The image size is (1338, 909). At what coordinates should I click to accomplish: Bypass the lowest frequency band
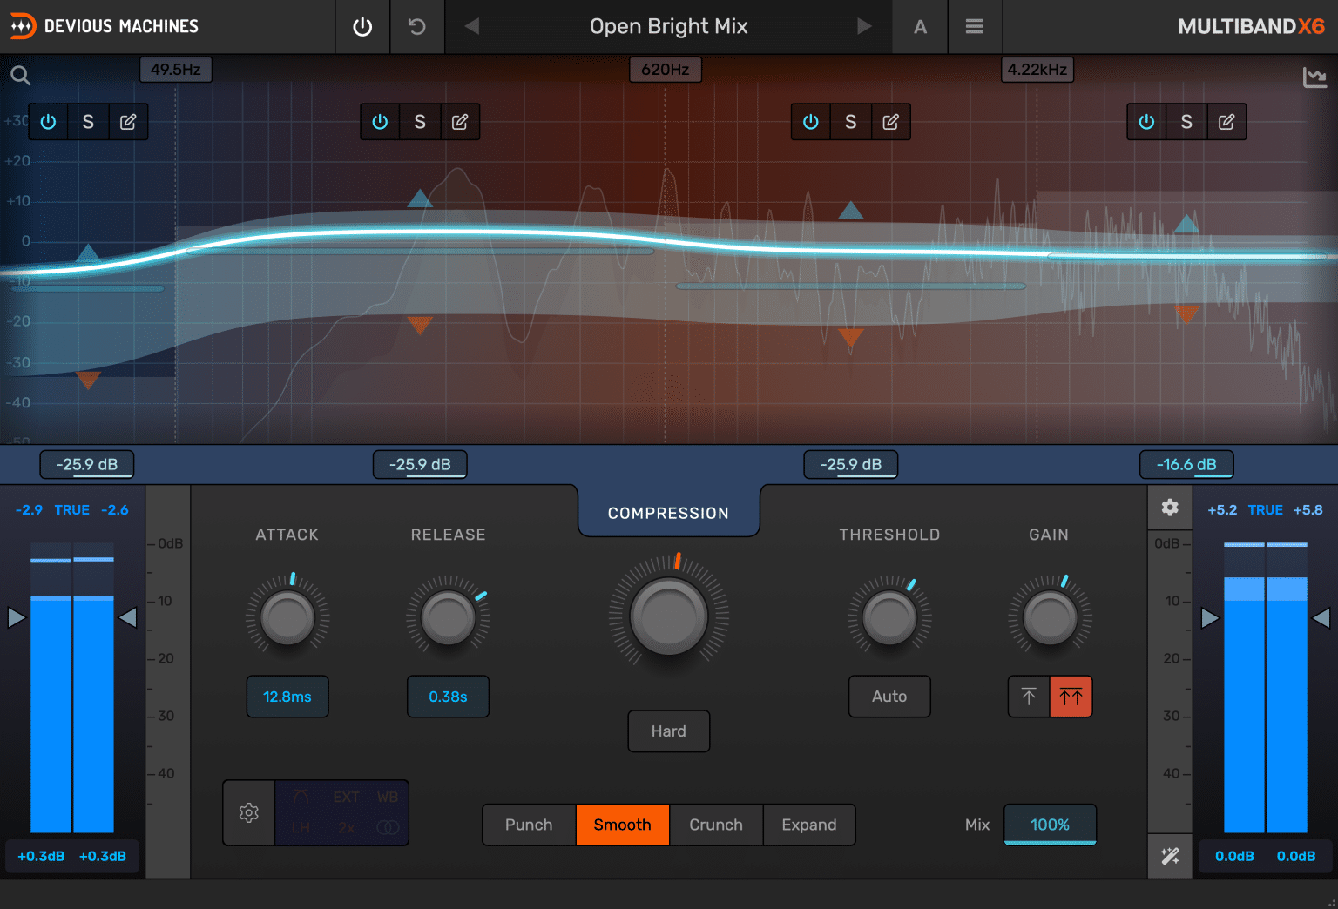tap(48, 122)
